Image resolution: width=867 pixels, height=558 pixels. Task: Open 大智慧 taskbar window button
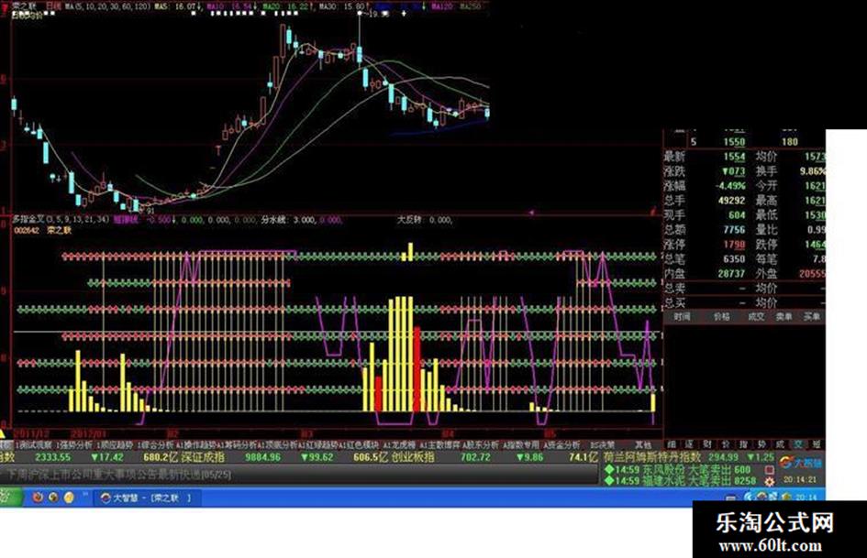(x=146, y=498)
